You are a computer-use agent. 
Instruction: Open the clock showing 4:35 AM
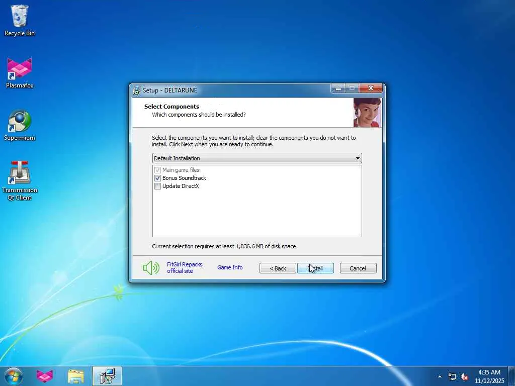[489, 376]
